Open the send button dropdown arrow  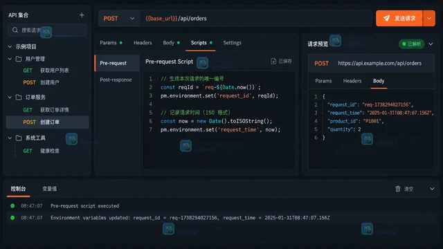click(429, 19)
